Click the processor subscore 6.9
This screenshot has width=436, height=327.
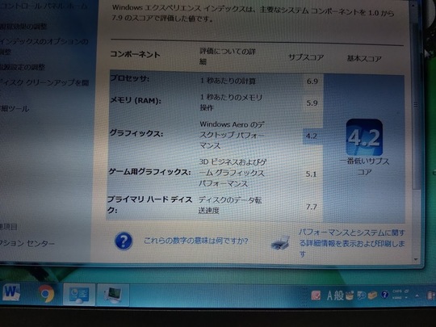[312, 82]
